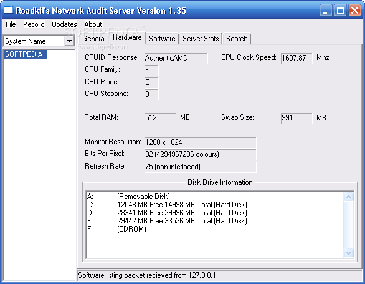This screenshot has width=365, height=284.
Task: Open the Updates menu
Action: 64,24
